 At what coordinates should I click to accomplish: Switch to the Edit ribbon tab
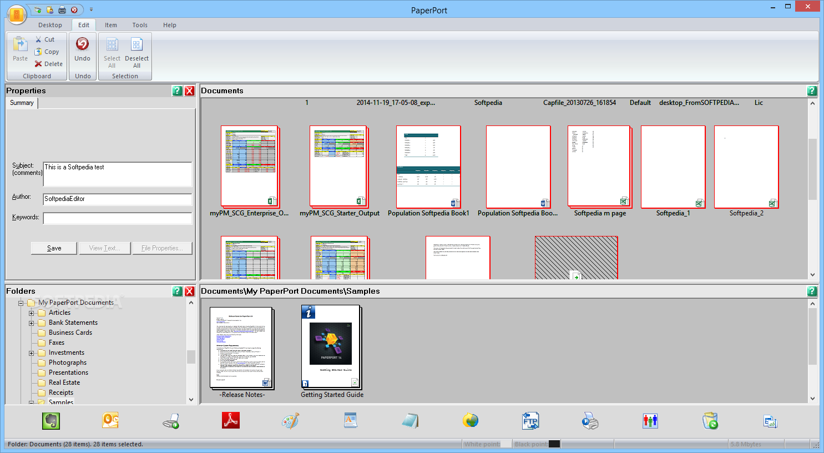pos(84,25)
